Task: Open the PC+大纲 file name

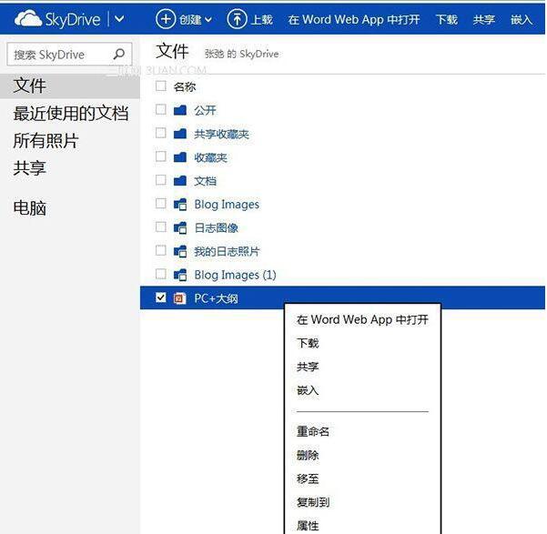Action: point(216,298)
